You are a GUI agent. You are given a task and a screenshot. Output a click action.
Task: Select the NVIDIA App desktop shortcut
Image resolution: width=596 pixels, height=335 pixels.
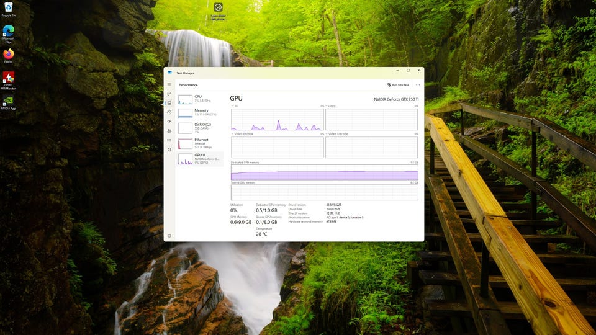[8, 103]
